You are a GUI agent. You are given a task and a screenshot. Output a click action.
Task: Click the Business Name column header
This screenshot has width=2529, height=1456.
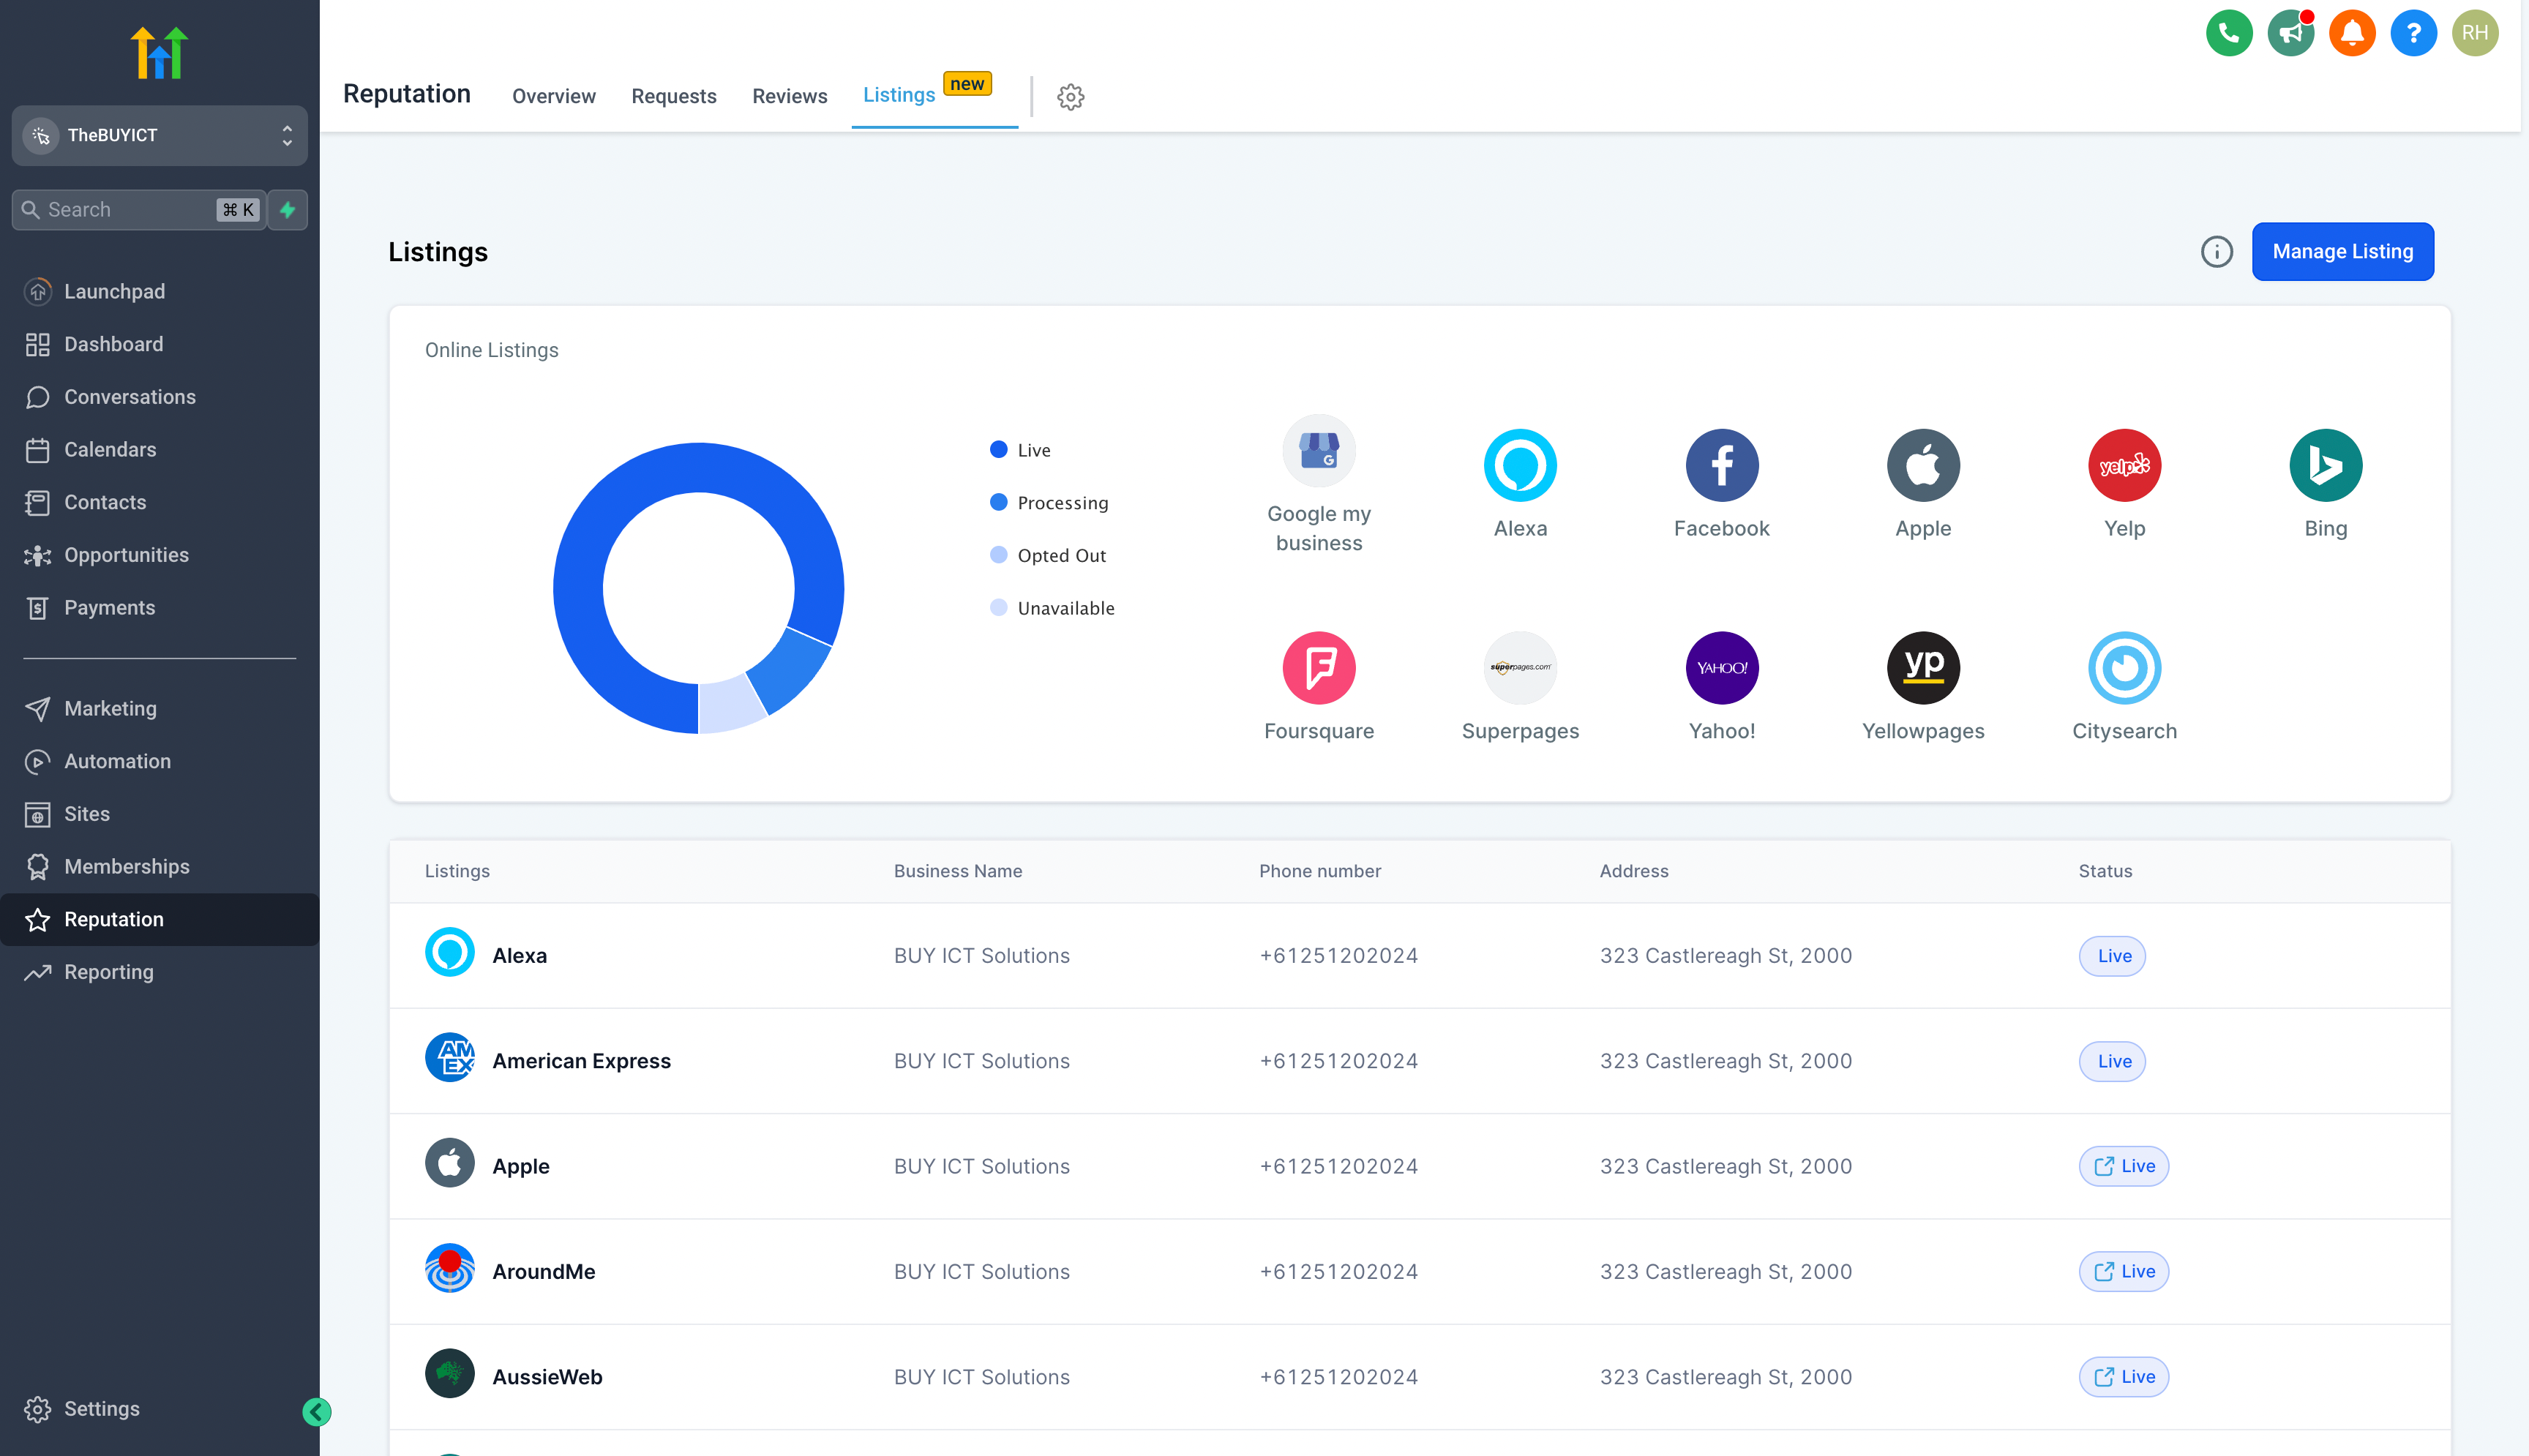[957, 871]
